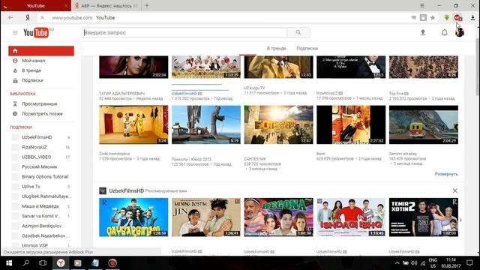This screenshot has width=480, height=270.
Task: Switch to the Подписки tab
Action: pos(307,48)
